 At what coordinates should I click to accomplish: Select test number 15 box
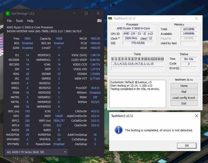(162, 59)
